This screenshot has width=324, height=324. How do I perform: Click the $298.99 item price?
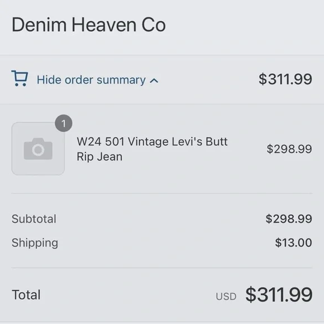pyautogui.click(x=289, y=149)
